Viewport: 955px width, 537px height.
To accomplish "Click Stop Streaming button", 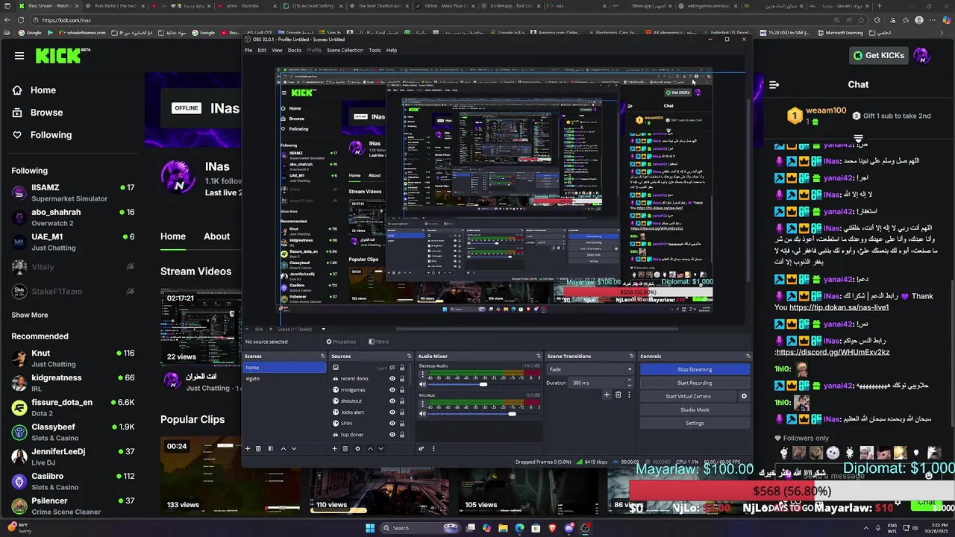I will (695, 369).
